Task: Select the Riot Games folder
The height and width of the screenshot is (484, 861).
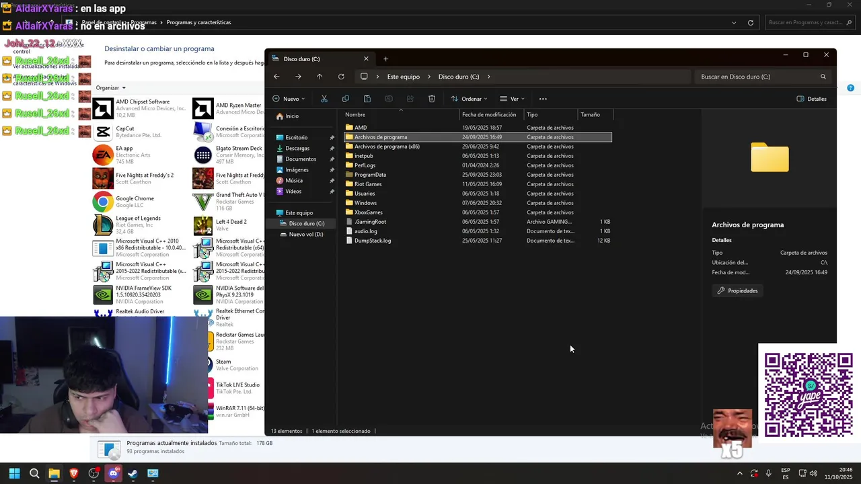Action: pyautogui.click(x=478, y=184)
